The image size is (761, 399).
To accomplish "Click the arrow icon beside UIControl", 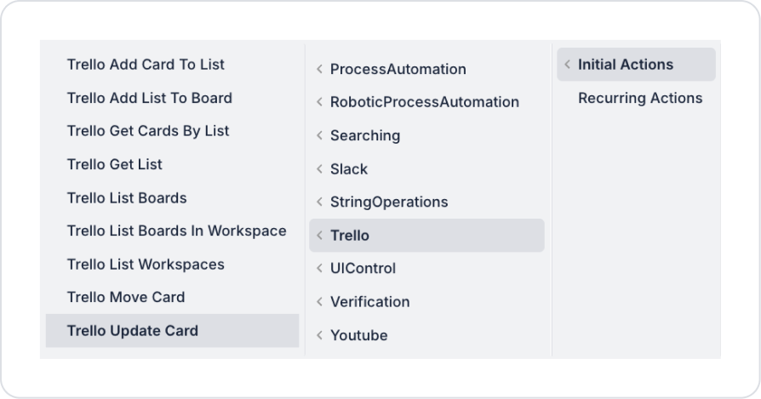I will (319, 269).
